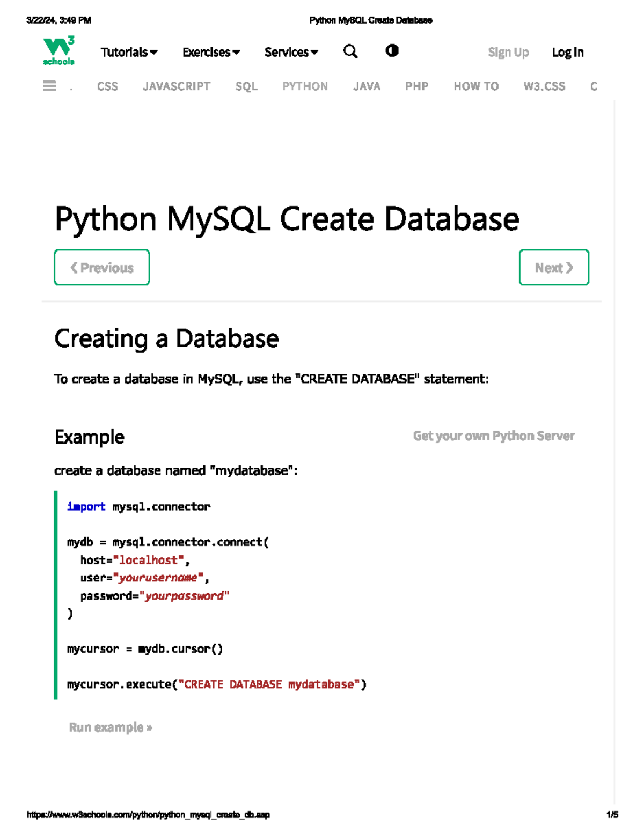Click the mycursor = mydb.cursor() line

pyautogui.click(x=145, y=649)
